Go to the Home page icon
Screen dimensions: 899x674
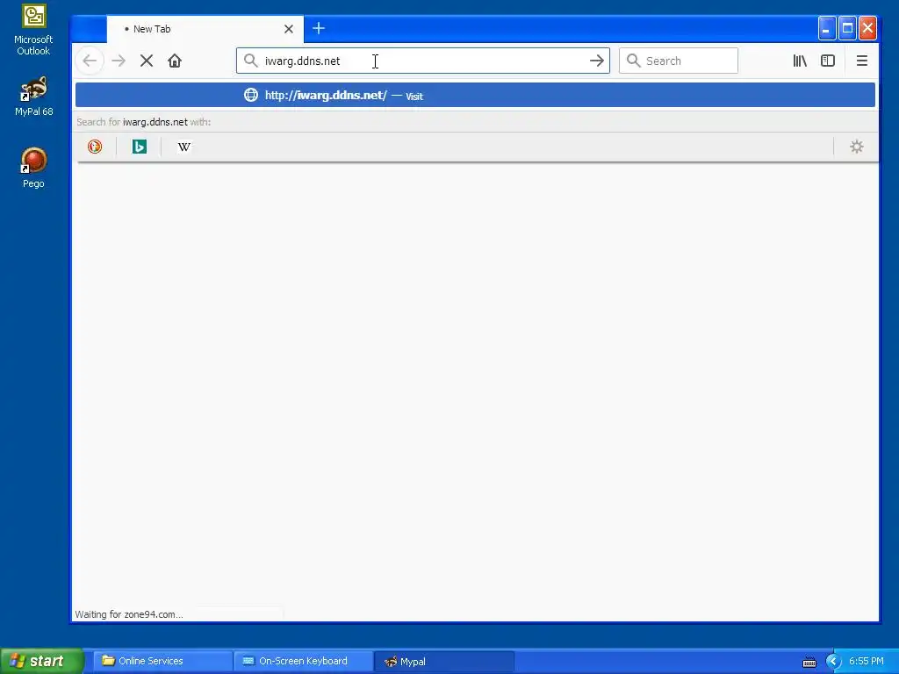175,61
